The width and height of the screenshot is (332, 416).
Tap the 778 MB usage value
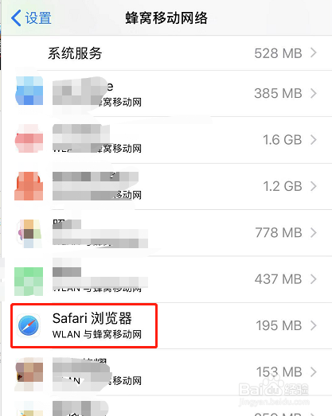click(279, 233)
